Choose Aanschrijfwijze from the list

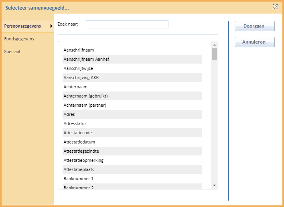(132, 68)
